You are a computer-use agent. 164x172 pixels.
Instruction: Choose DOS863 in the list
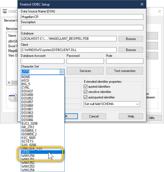(x=43, y=113)
